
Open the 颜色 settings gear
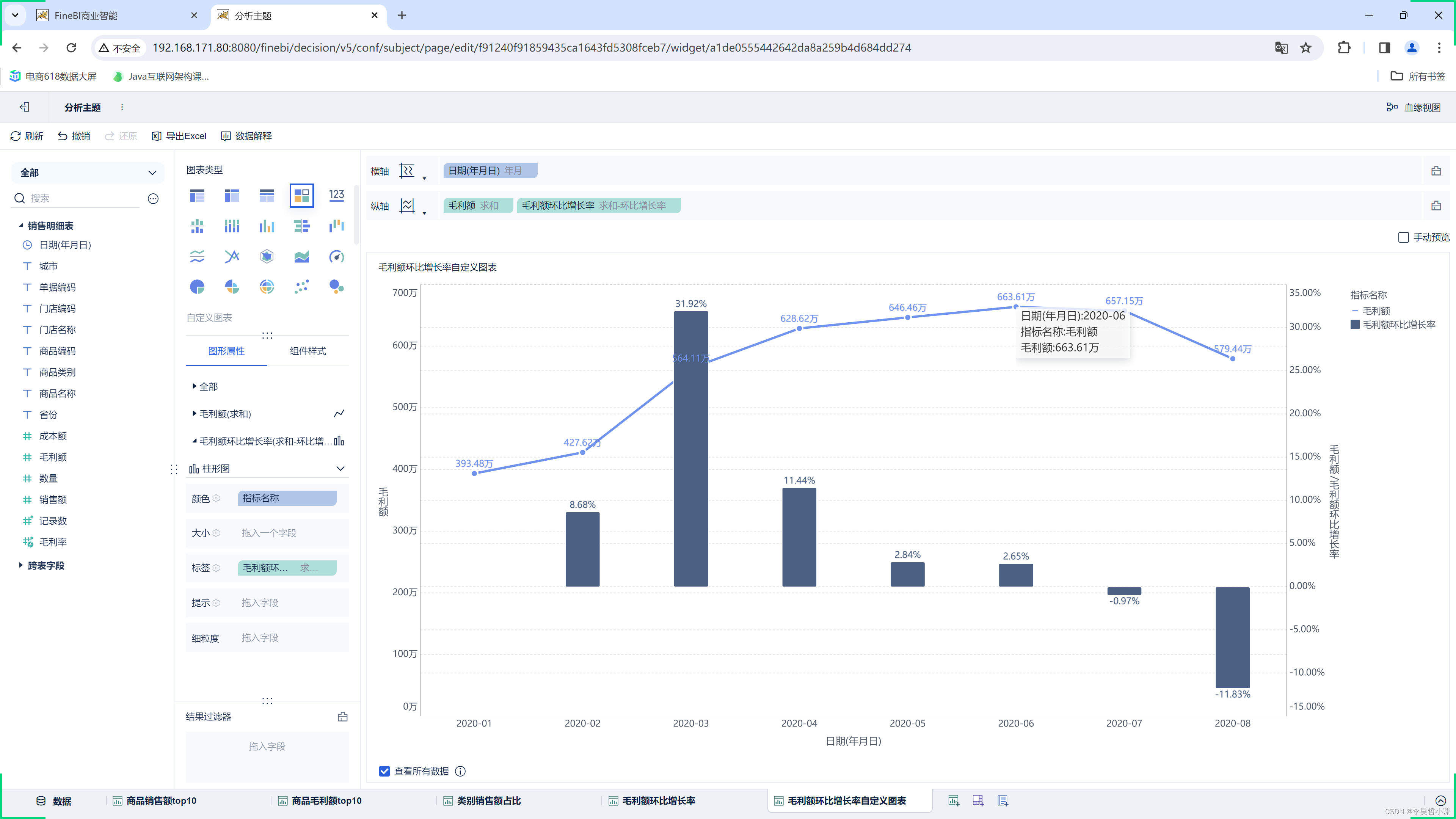216,499
